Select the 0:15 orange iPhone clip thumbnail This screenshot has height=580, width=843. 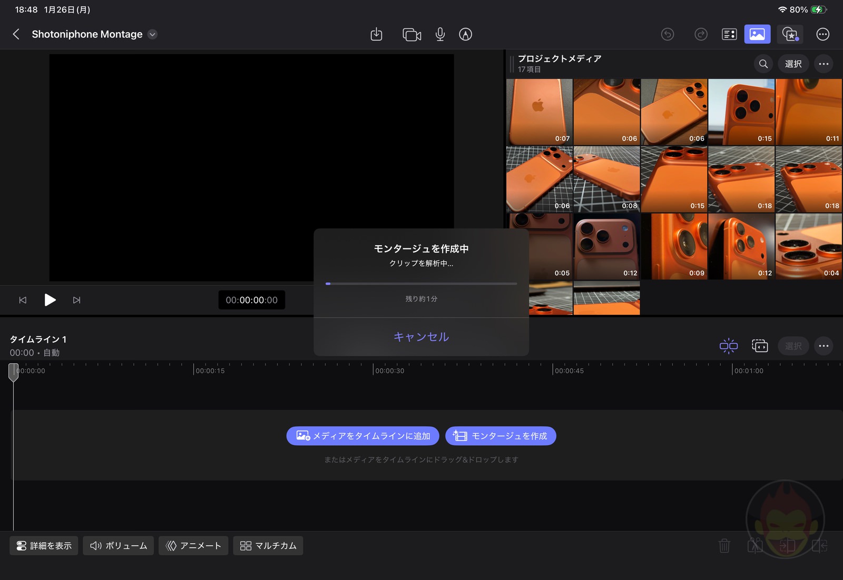click(741, 112)
